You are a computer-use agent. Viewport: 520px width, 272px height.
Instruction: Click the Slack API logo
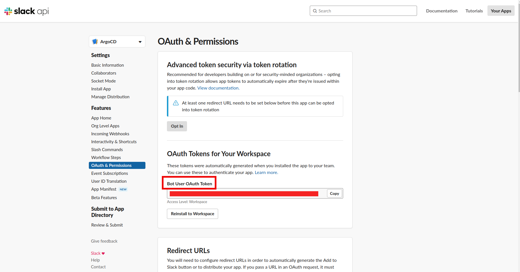pyautogui.click(x=26, y=11)
